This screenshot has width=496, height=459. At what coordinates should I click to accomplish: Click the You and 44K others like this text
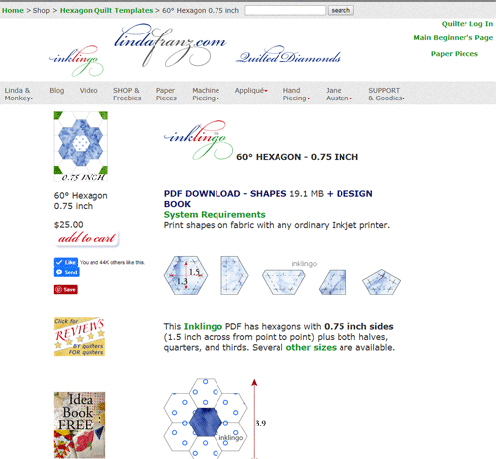tap(112, 262)
